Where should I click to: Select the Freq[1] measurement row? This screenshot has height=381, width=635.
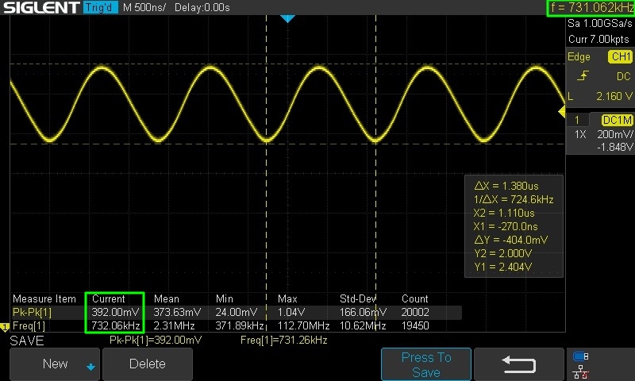[x=30, y=325]
